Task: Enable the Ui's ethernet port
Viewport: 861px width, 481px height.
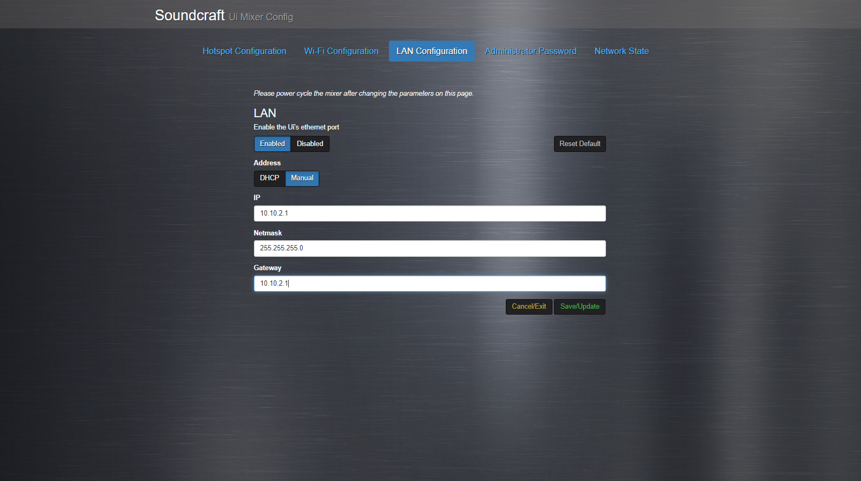Action: pyautogui.click(x=272, y=144)
